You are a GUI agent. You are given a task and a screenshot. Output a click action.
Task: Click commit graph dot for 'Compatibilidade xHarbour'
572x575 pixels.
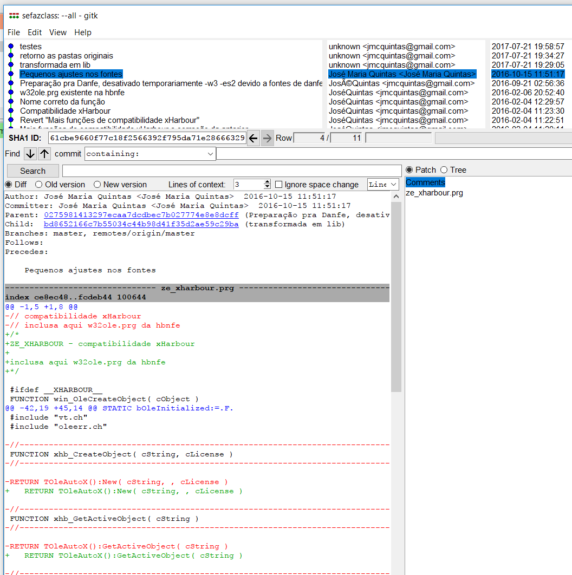(x=11, y=111)
